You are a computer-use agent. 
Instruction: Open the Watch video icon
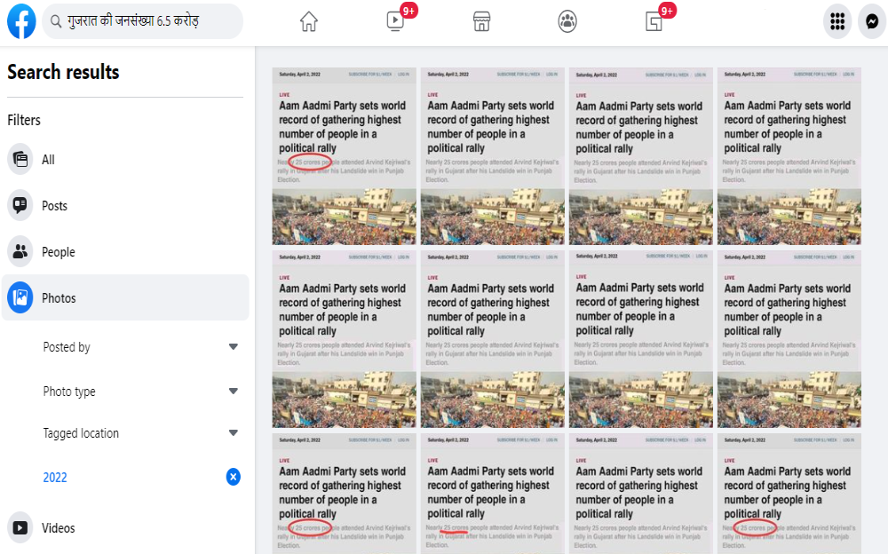point(396,22)
